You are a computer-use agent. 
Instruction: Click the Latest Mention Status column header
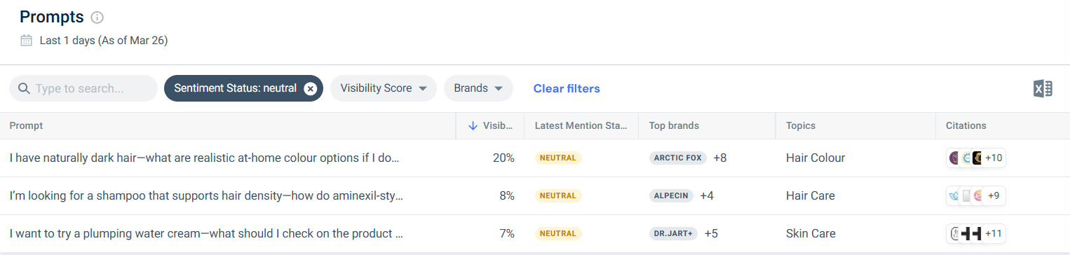click(x=581, y=126)
